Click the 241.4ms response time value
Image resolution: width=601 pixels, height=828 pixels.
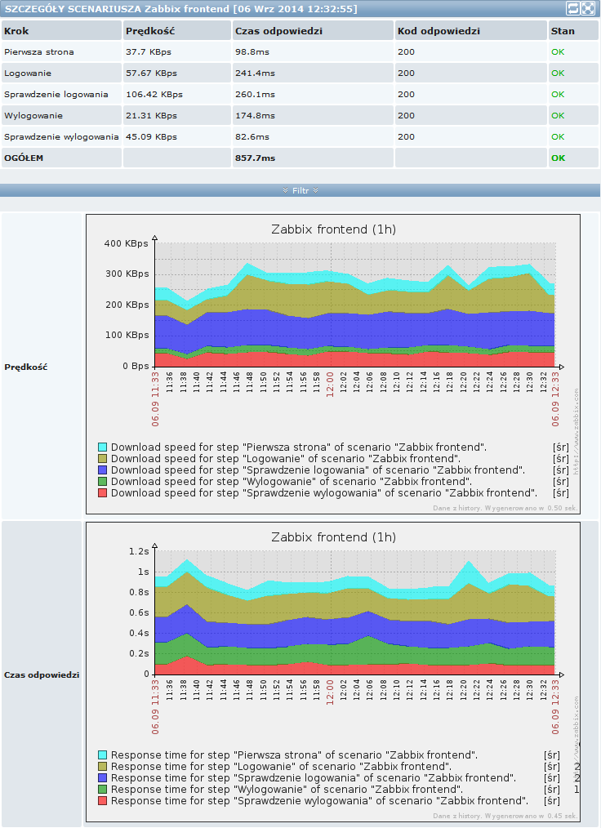255,73
